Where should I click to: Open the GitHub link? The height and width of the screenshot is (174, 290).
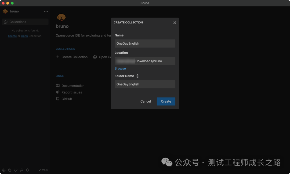[x=67, y=99]
